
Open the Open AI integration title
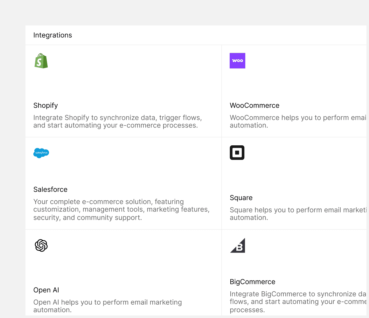[x=46, y=290]
